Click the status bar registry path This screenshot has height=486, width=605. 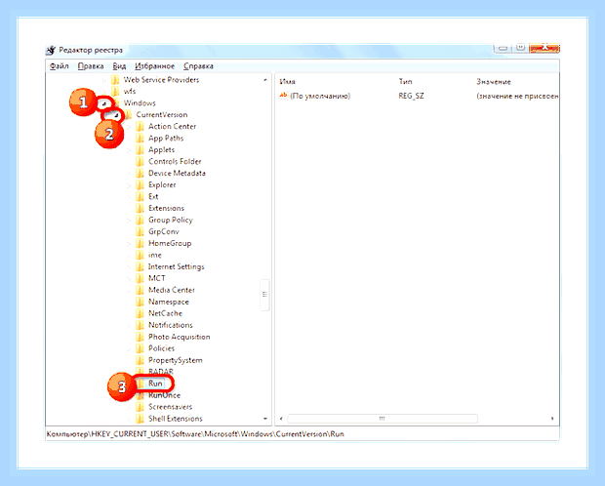[195, 434]
